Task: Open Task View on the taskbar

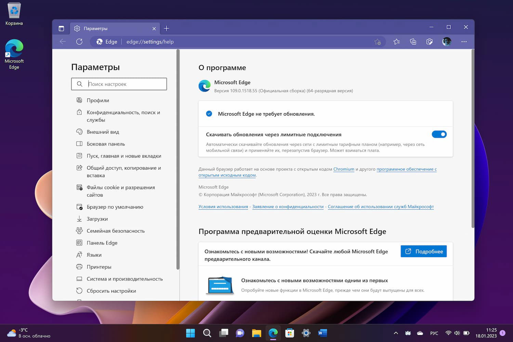Action: 224,333
